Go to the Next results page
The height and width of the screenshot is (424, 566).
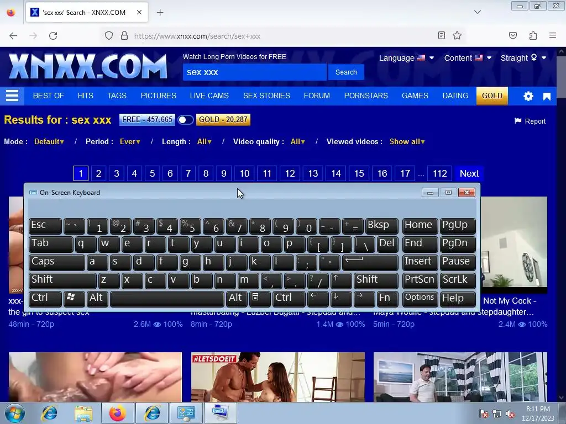(469, 173)
